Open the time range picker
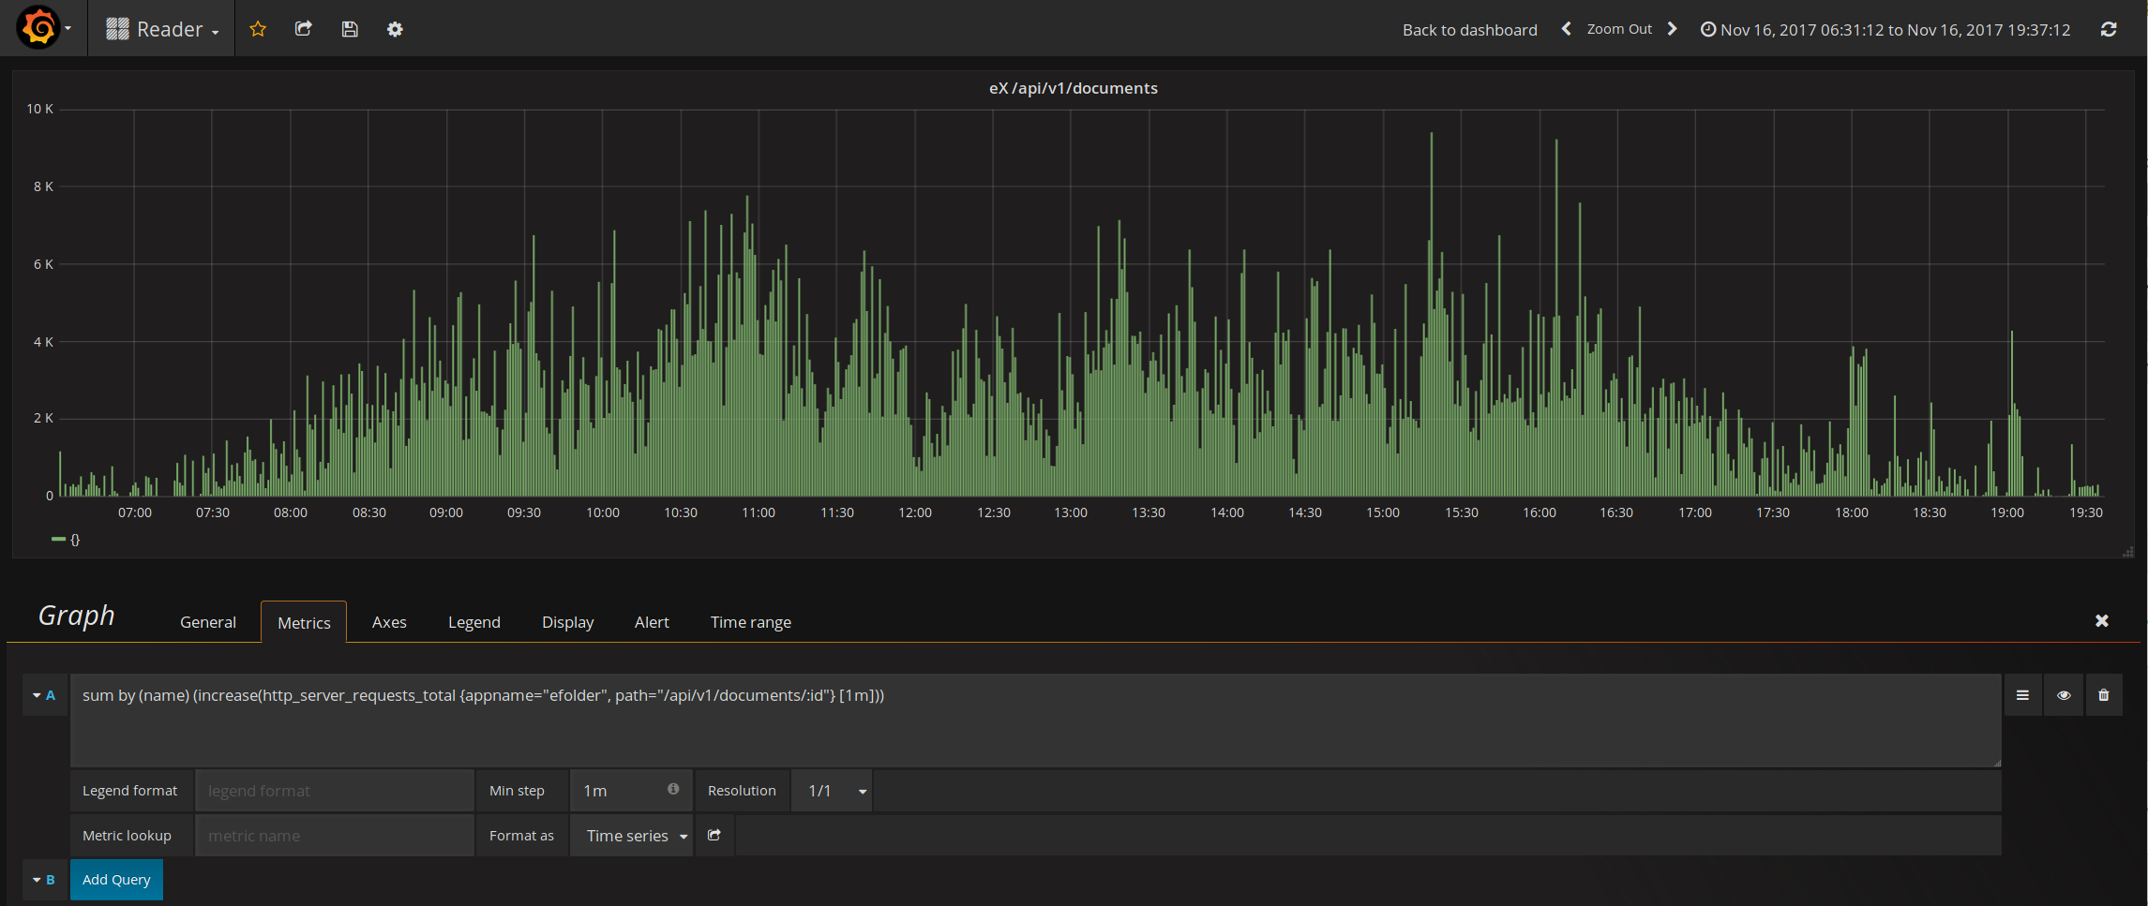 (1885, 30)
